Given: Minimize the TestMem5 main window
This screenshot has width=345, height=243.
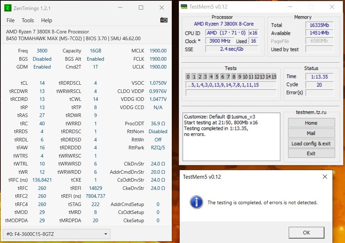Looking at the screenshot, I should (290, 7).
